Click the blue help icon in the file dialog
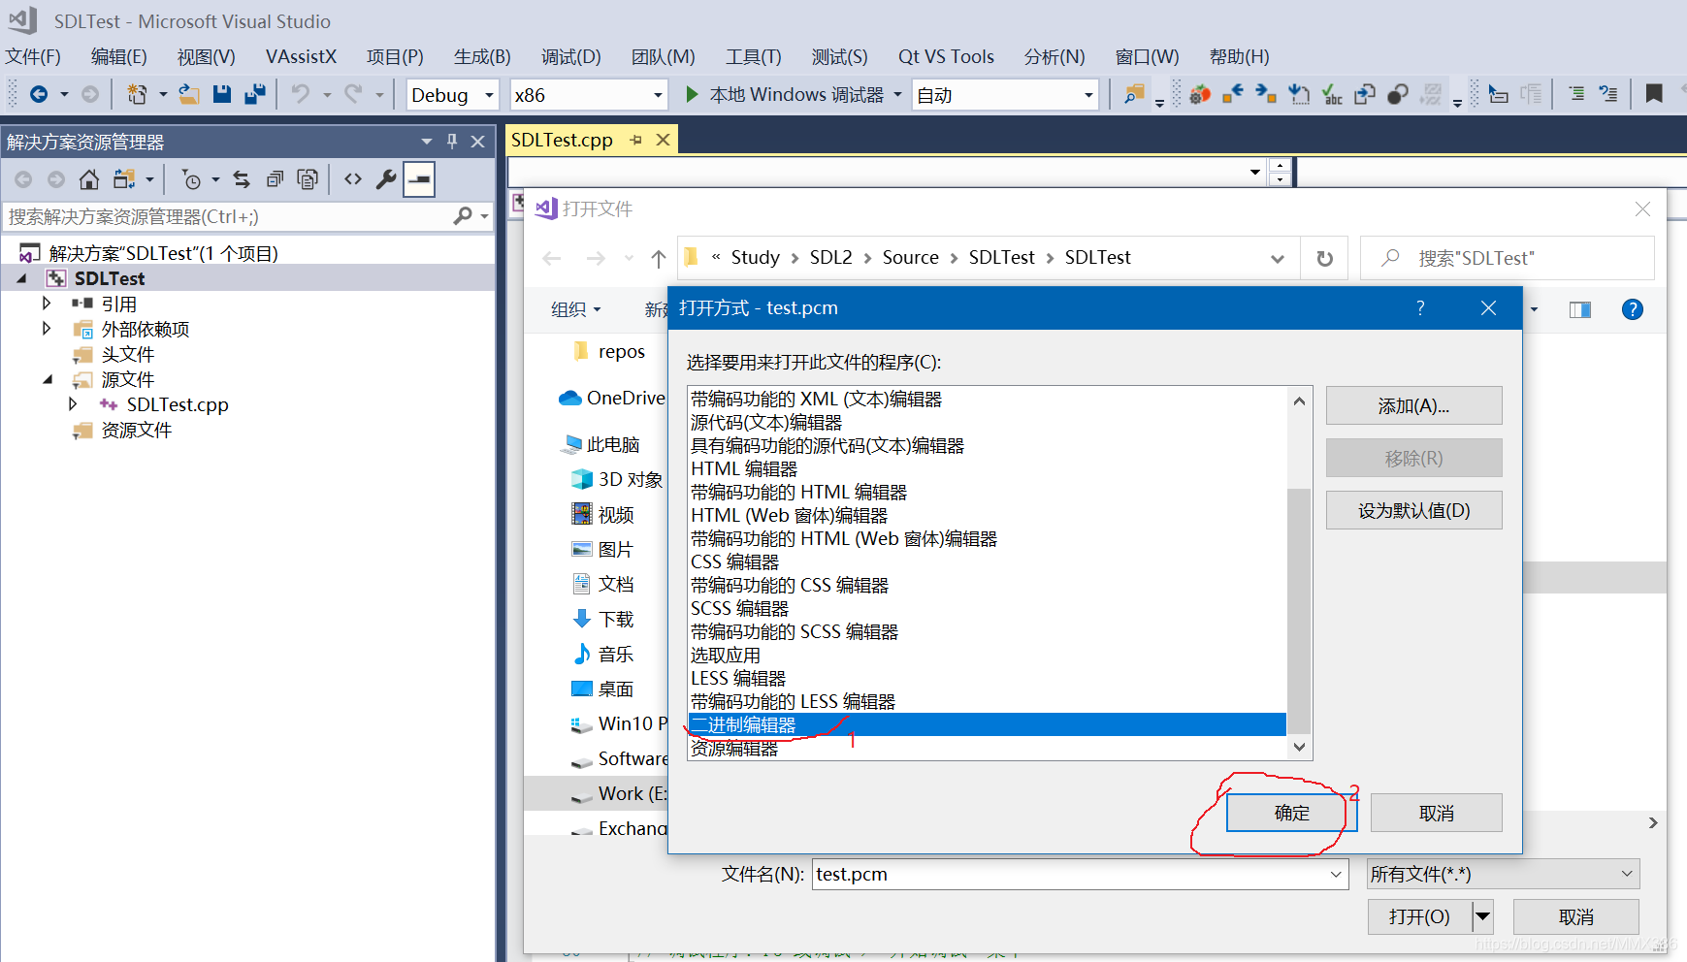The height and width of the screenshot is (962, 1687). [1633, 309]
